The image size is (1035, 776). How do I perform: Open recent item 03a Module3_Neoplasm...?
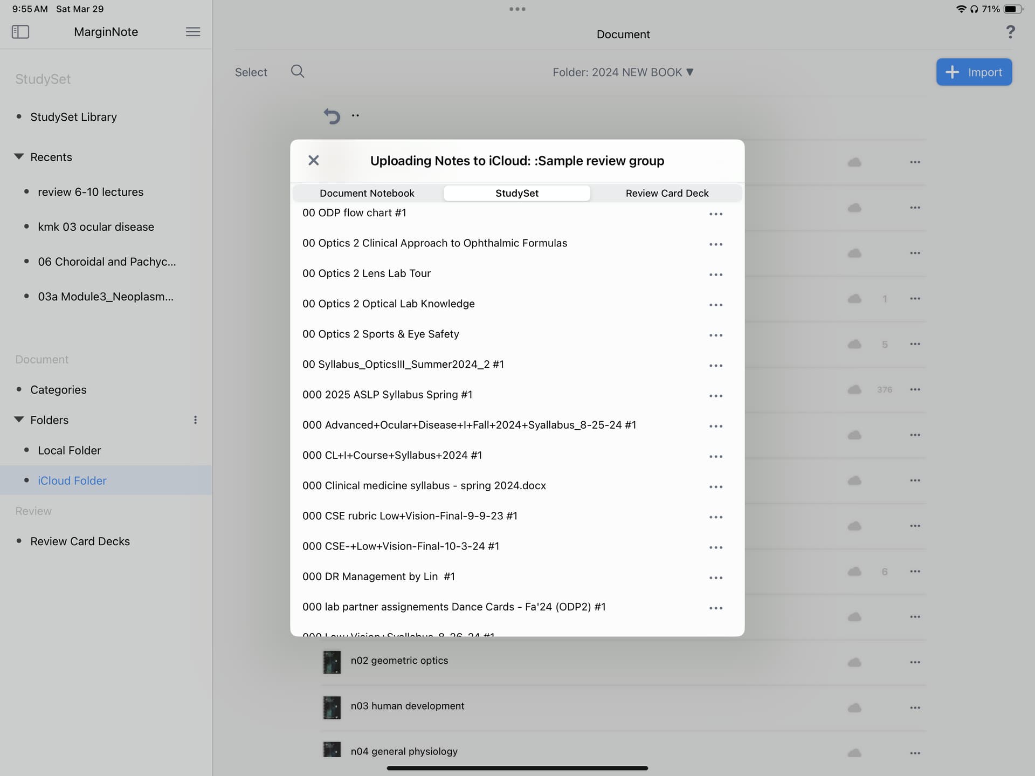(x=106, y=297)
